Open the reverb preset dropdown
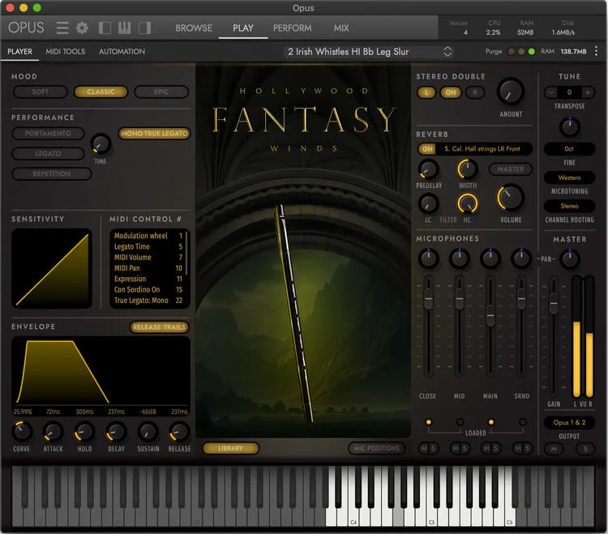 point(483,149)
